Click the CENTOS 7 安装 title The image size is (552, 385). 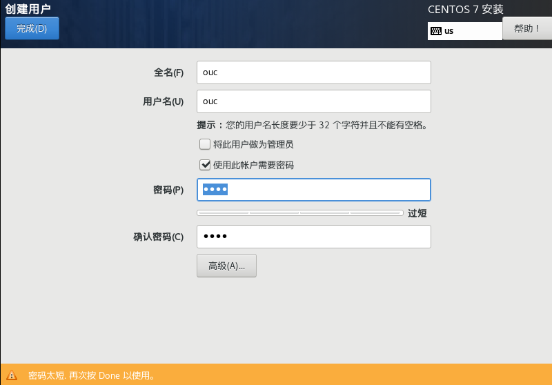[465, 10]
